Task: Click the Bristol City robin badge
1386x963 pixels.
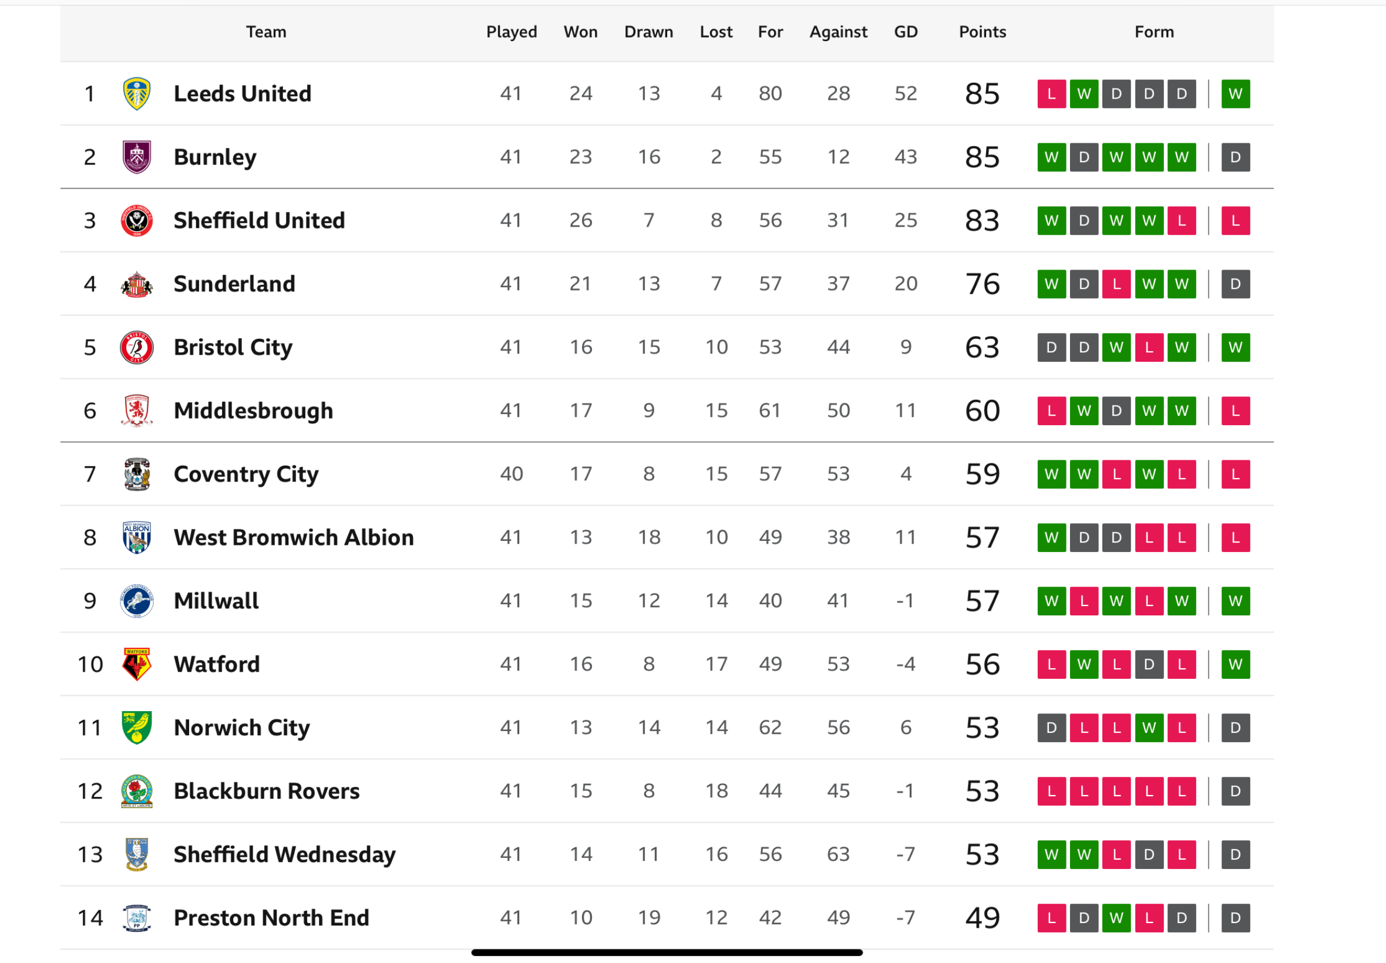Action: (136, 348)
